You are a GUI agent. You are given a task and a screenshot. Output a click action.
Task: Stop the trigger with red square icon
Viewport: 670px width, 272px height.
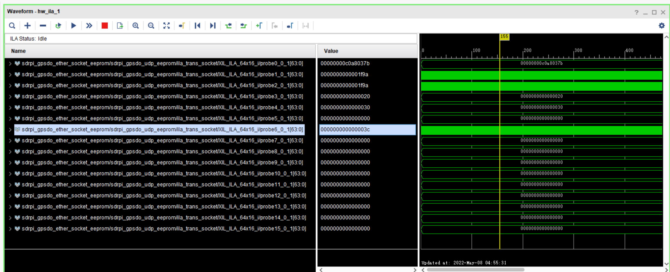pos(105,26)
